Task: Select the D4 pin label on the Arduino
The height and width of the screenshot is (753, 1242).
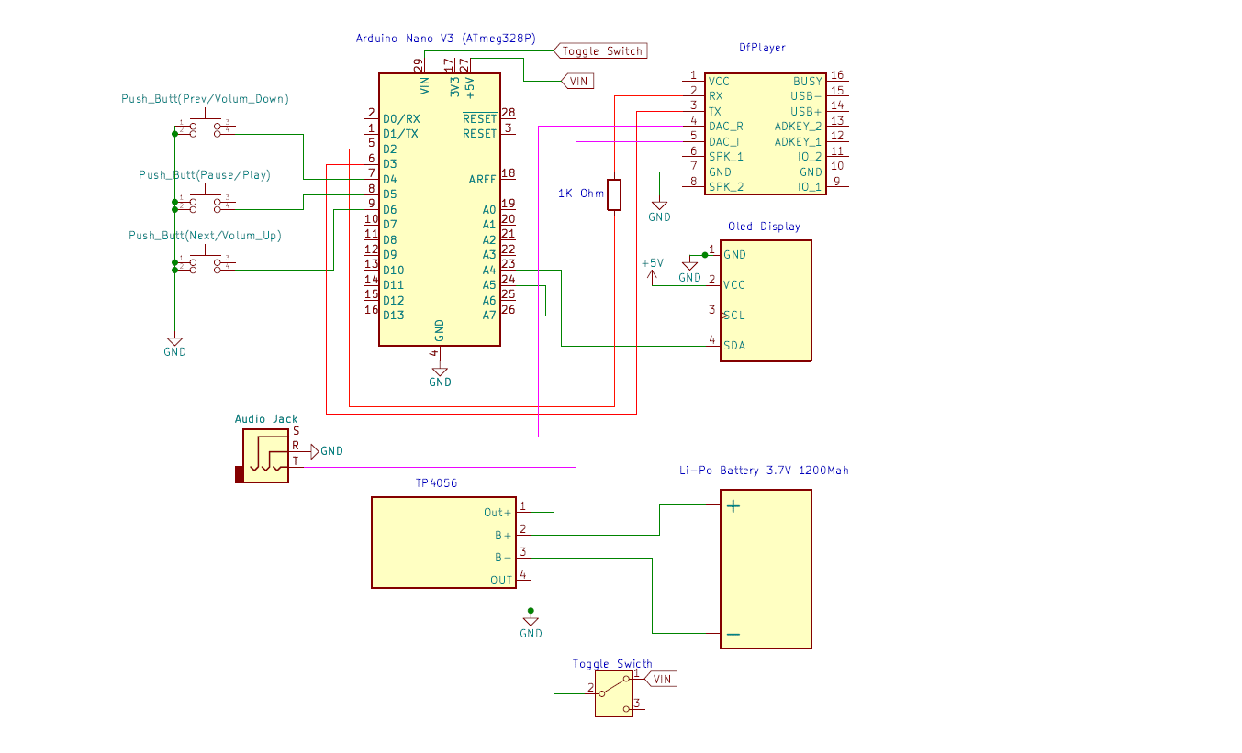Action: pyautogui.click(x=389, y=179)
